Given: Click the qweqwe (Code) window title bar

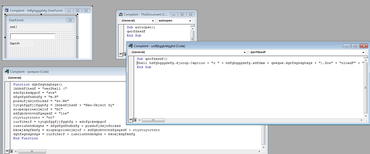Looking at the screenshot, I should (65, 72).
